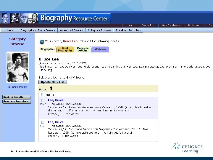Switch to Brief Biographies tab

click(x=65, y=49)
